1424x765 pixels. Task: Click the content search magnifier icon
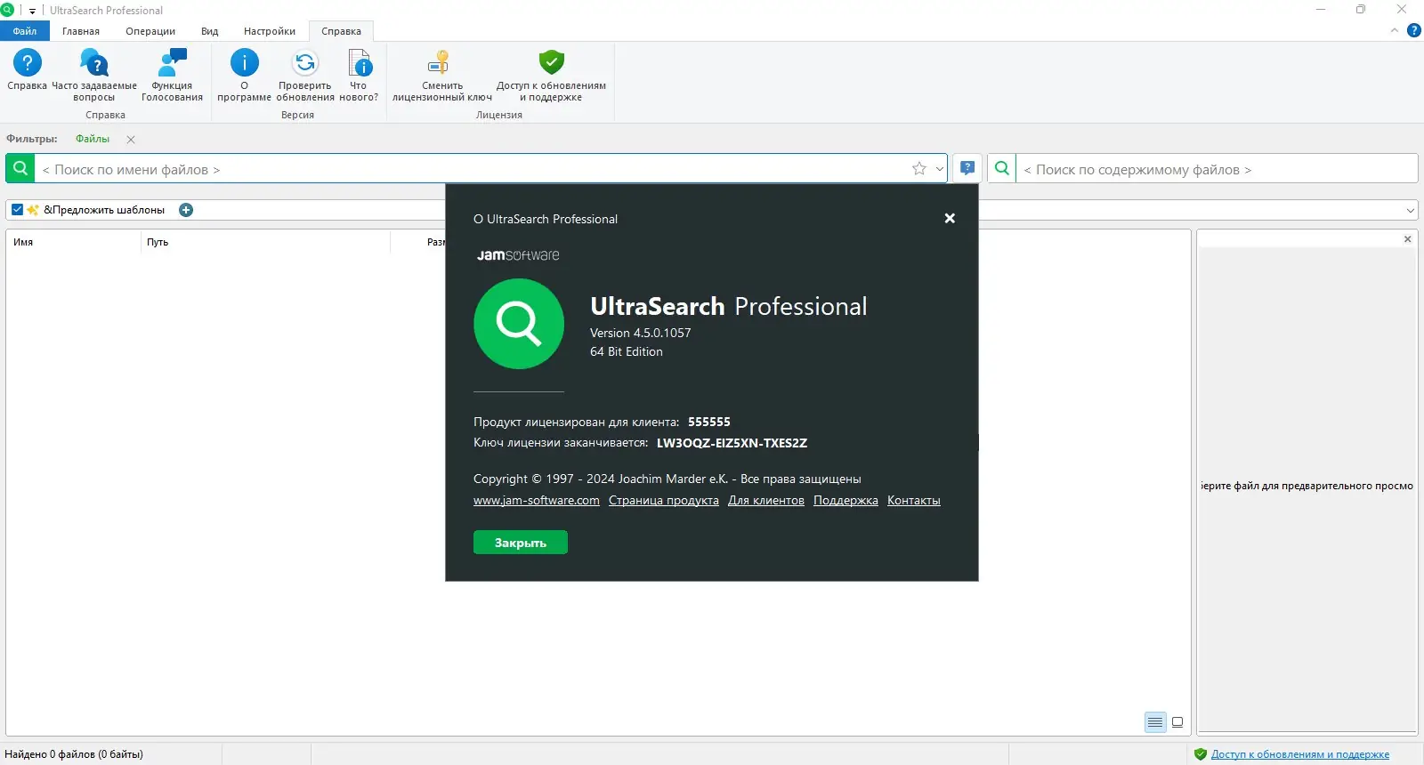[x=1002, y=168]
